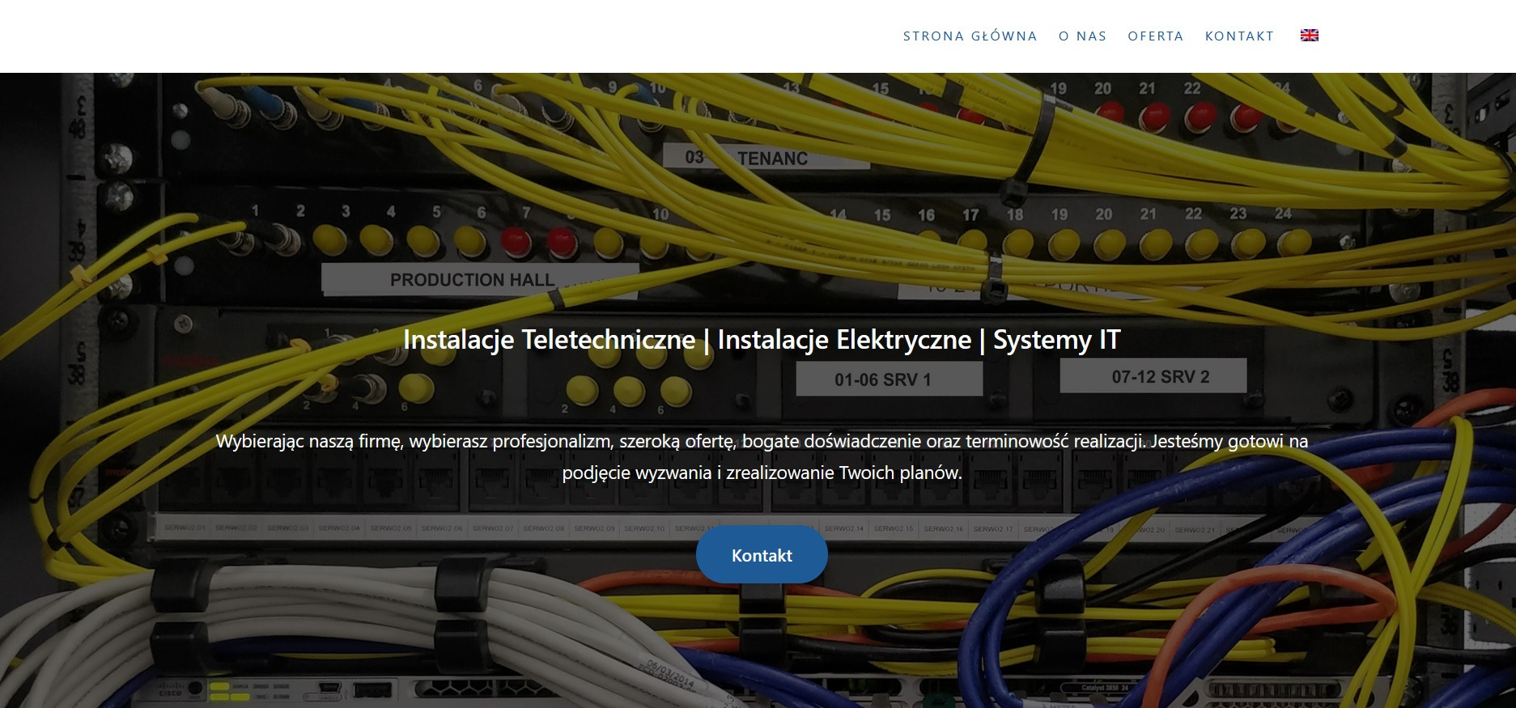
Task: Click the word Systemy IT in the heading
Action: [x=1056, y=339]
